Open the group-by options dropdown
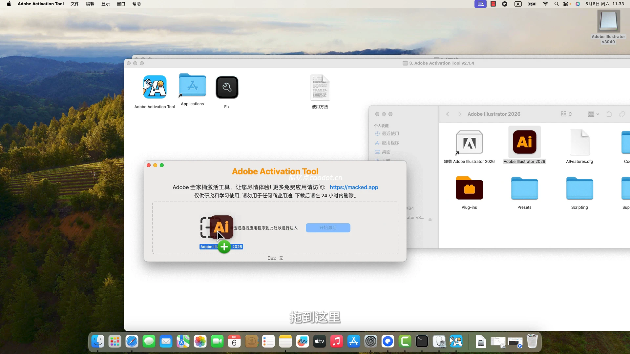 (593, 114)
